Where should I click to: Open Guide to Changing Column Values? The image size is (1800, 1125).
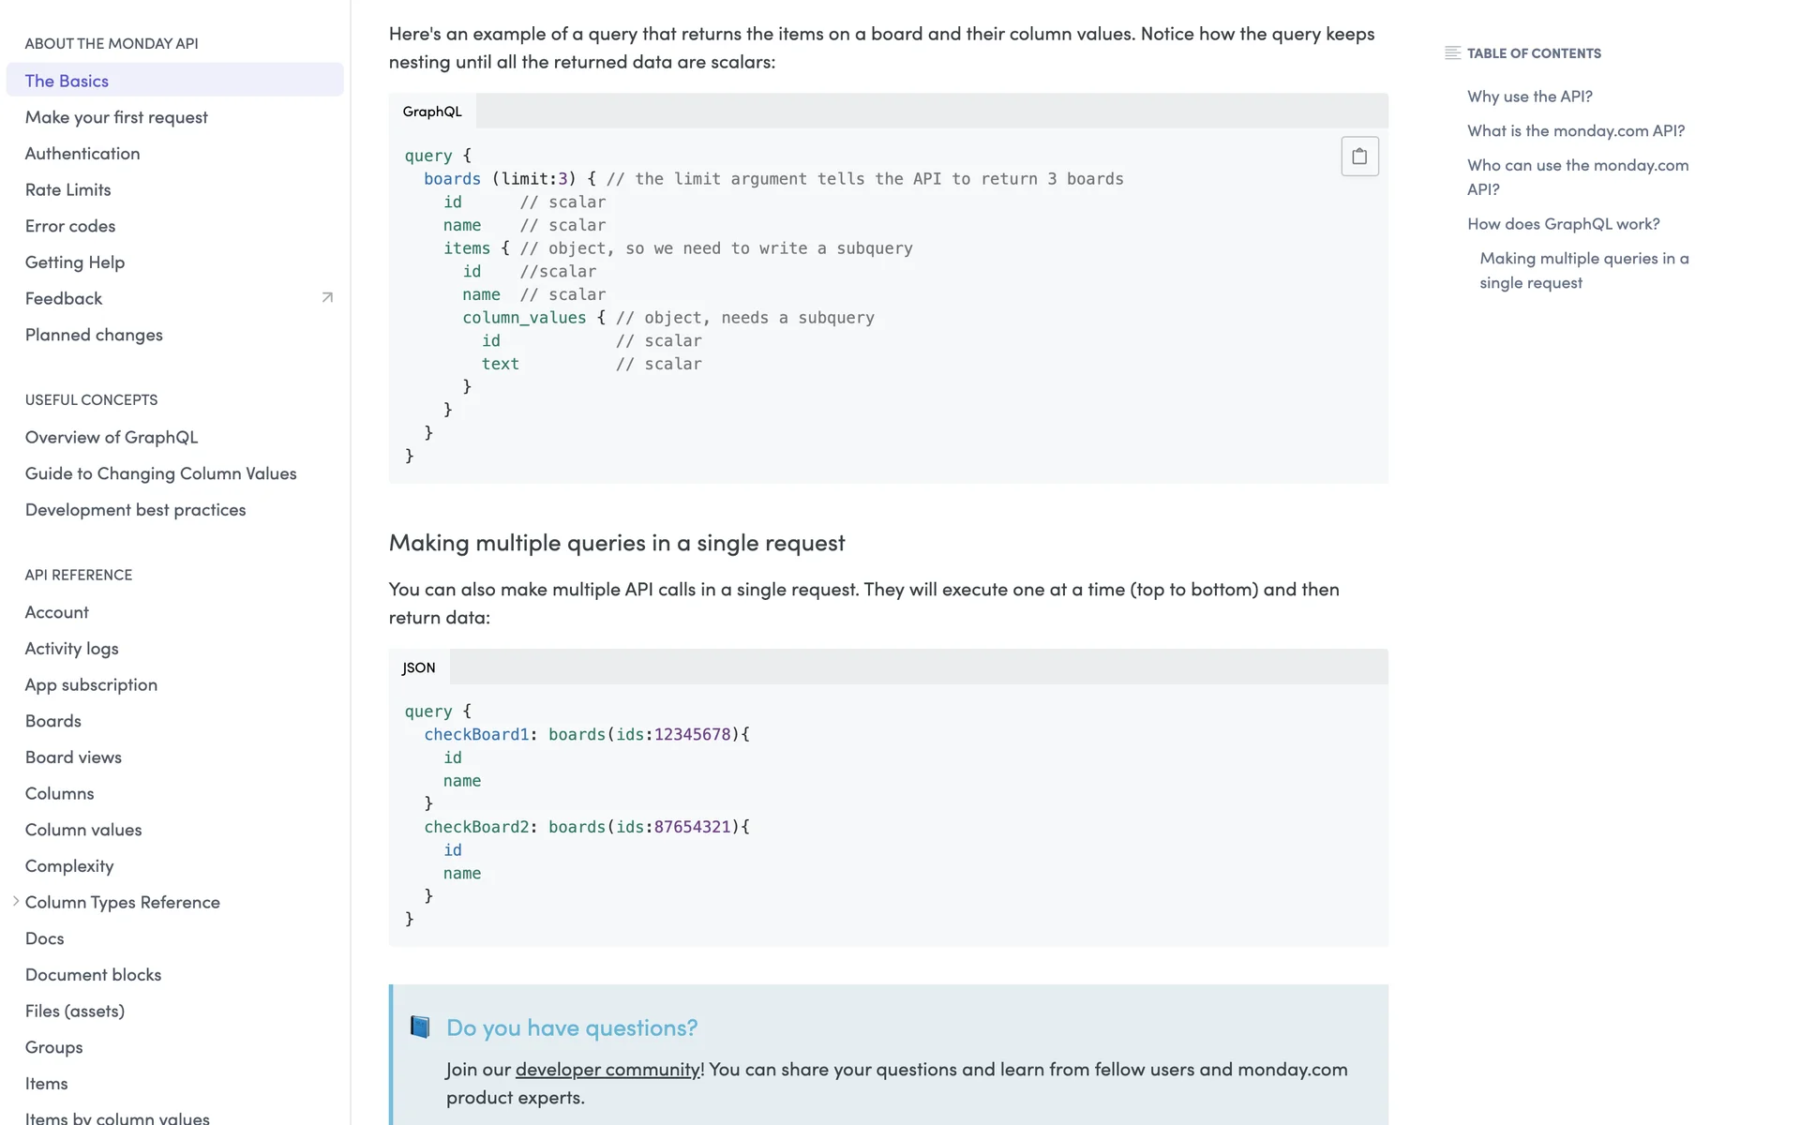click(160, 474)
